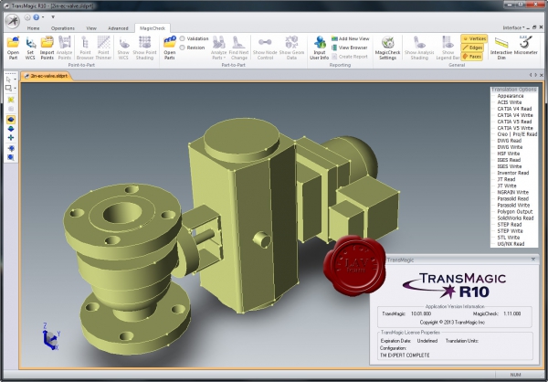Click Open Parts in Part-to-Part group
548x382 pixels.
[x=170, y=48]
